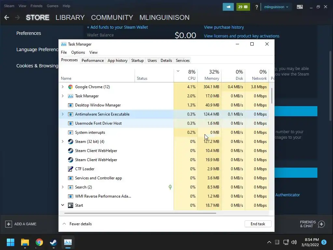The width and height of the screenshot is (333, 250).
Task: Collapse the Start process group
Action: pyautogui.click(x=63, y=205)
